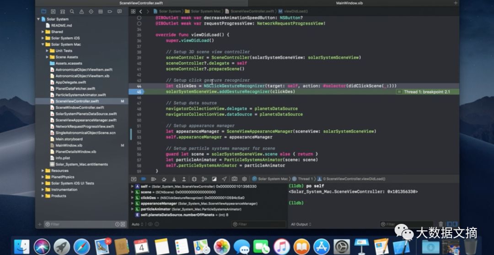Viewport: 494px width, 255px height.
Task: Collapse the Solar System Mac folder
Action: click(x=43, y=44)
